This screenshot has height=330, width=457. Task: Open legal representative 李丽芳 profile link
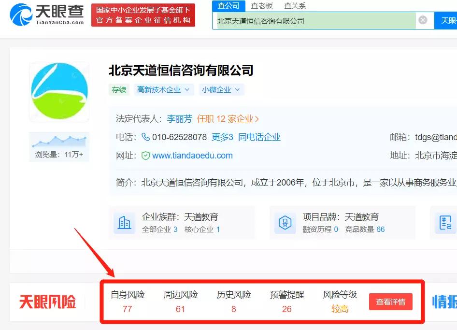179,119
